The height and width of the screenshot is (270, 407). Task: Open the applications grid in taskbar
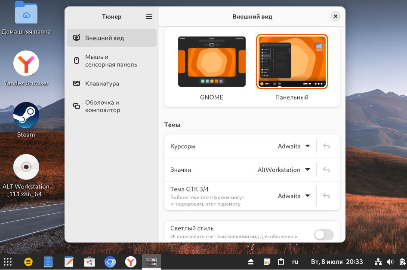[8, 262]
